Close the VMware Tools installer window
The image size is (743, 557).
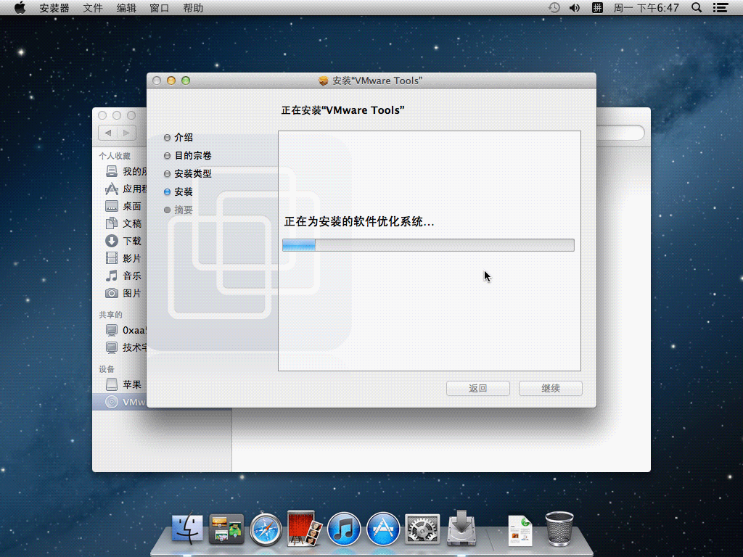[157, 81]
